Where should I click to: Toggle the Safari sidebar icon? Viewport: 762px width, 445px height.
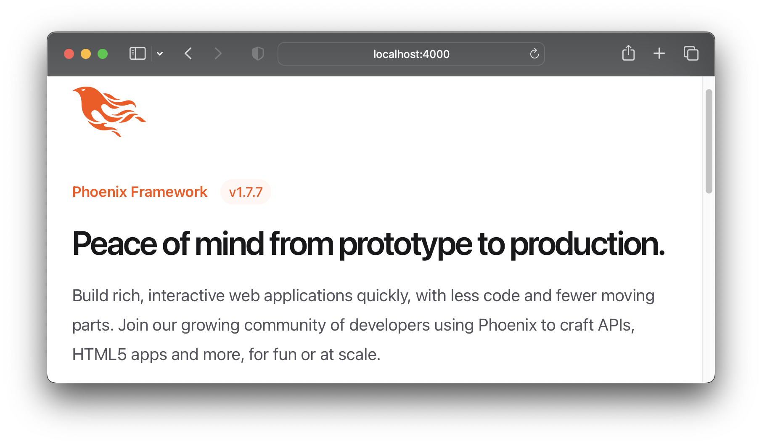point(138,54)
